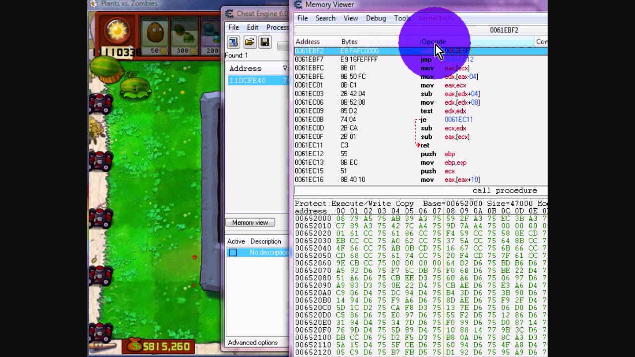635x357 pixels.
Task: Click the Active column header in the address table
Action: [236, 241]
